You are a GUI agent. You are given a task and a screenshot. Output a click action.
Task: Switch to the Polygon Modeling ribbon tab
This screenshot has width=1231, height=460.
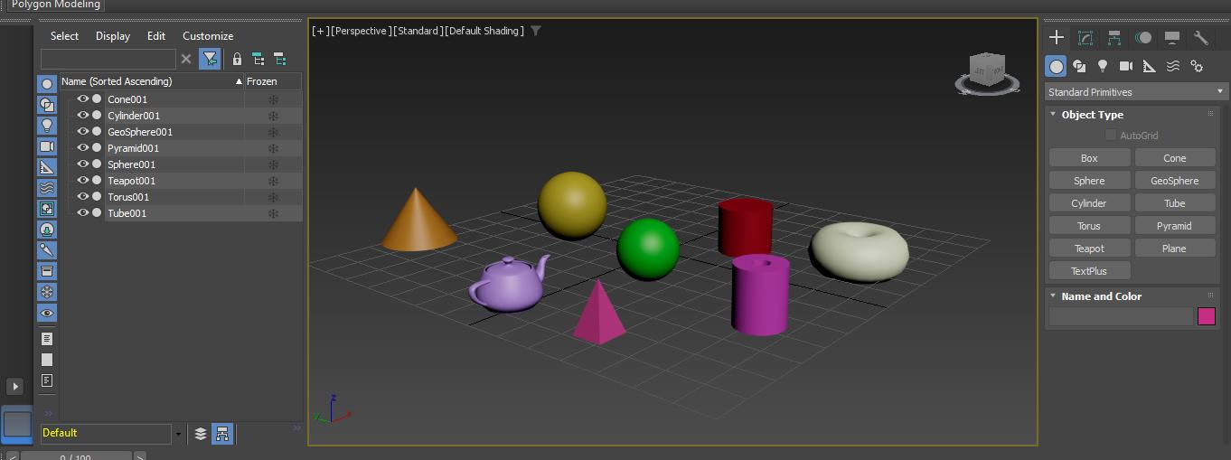[x=56, y=5]
